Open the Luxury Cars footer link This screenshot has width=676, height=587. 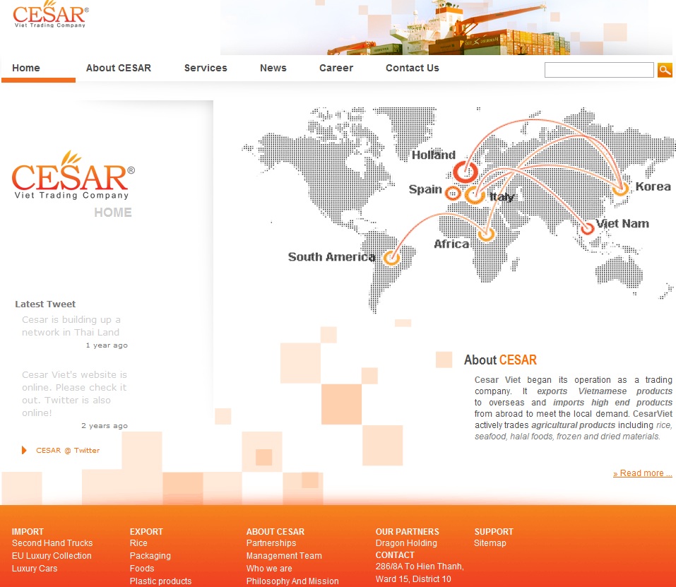[x=35, y=569]
